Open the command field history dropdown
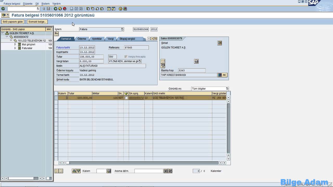 (x=38, y=9)
